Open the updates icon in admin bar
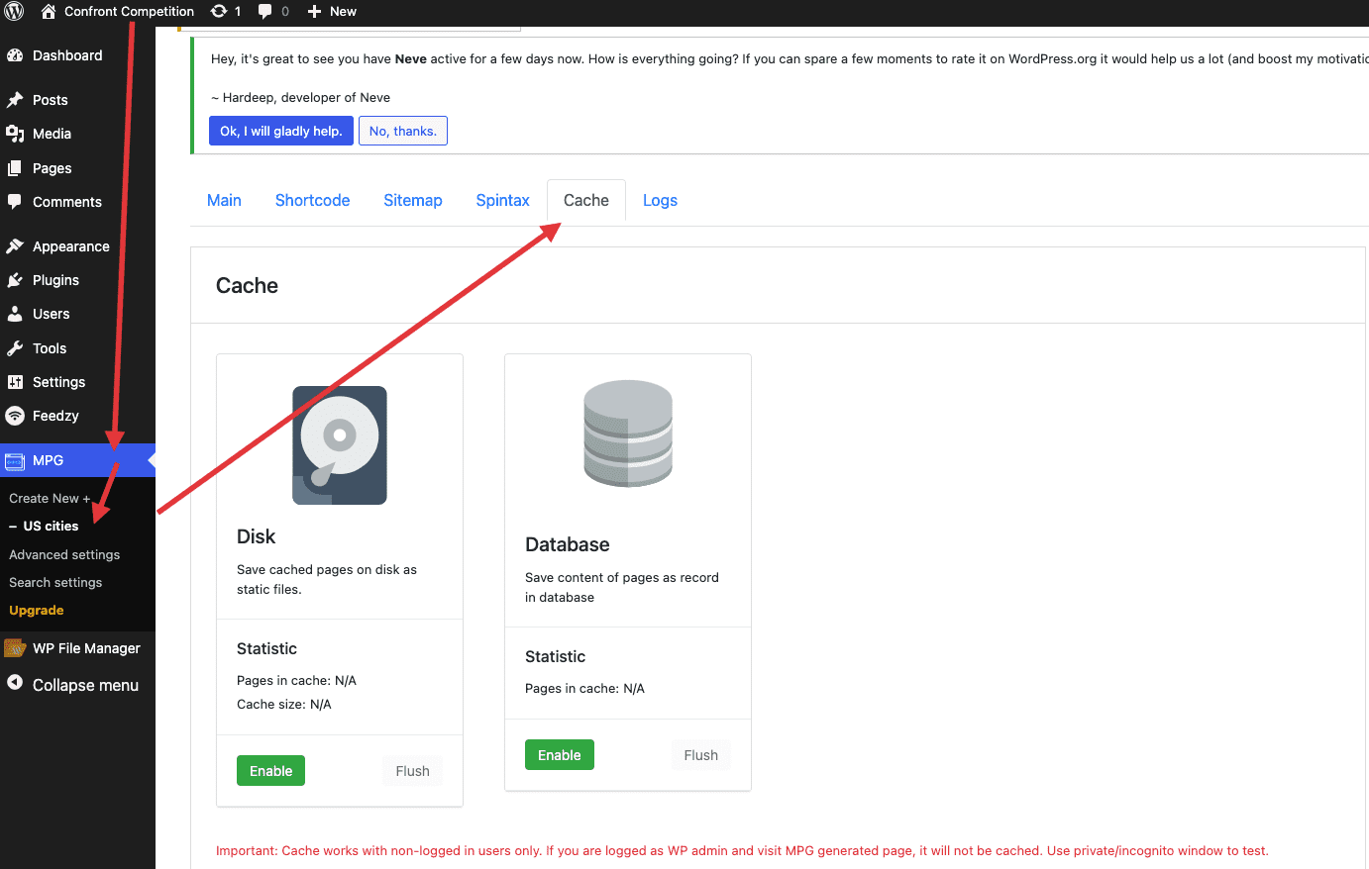Viewport: 1369px width, 869px height. coord(225,12)
